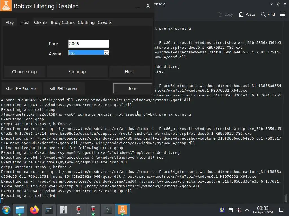The height and width of the screenshot is (216, 289).
Task: Open the Clients tab
Action: [x=41, y=22]
